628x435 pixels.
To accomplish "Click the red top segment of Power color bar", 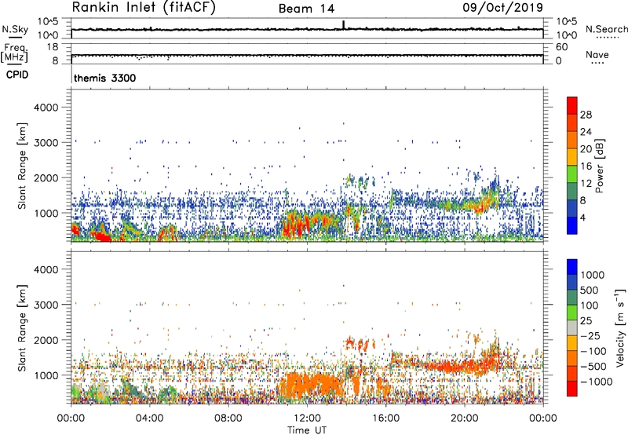I will (572, 105).
